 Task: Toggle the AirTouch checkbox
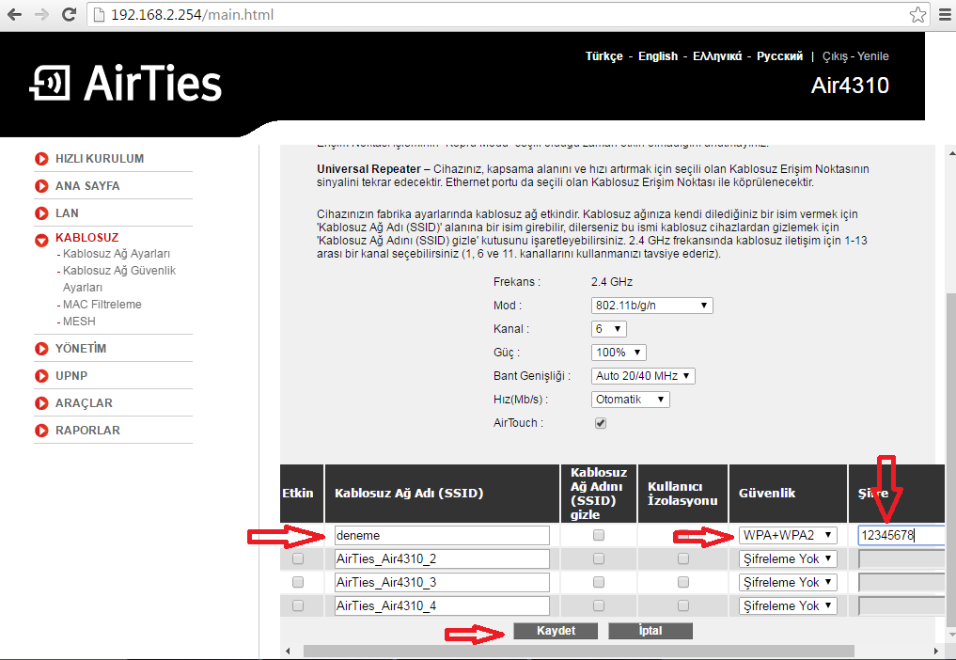click(601, 423)
